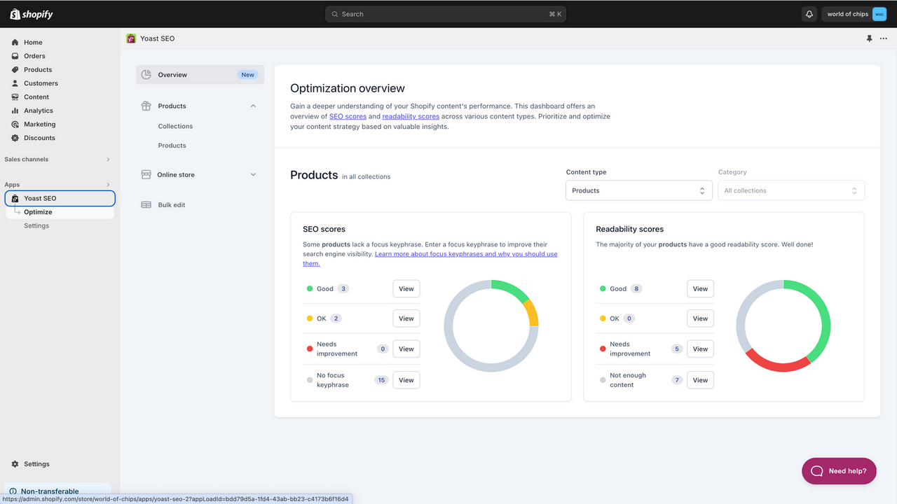Open the three-dot more actions menu
This screenshot has width=897, height=504.
[x=883, y=38]
